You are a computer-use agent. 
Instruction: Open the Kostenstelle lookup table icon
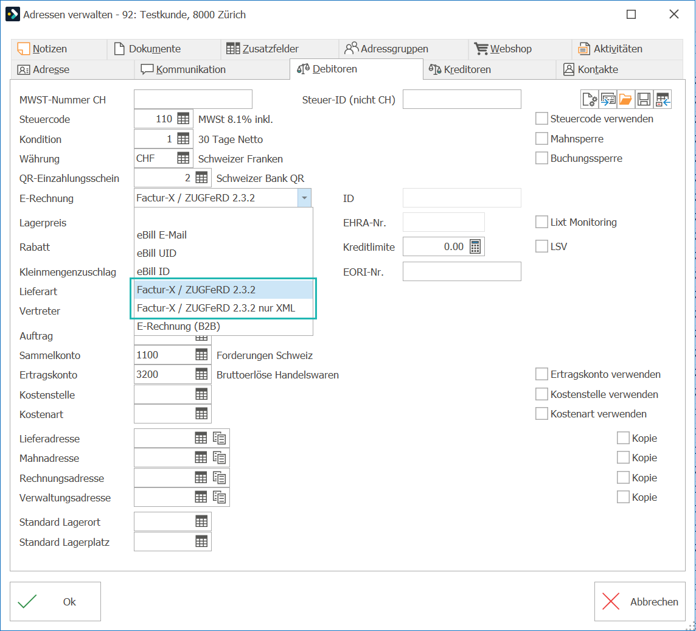tap(201, 394)
